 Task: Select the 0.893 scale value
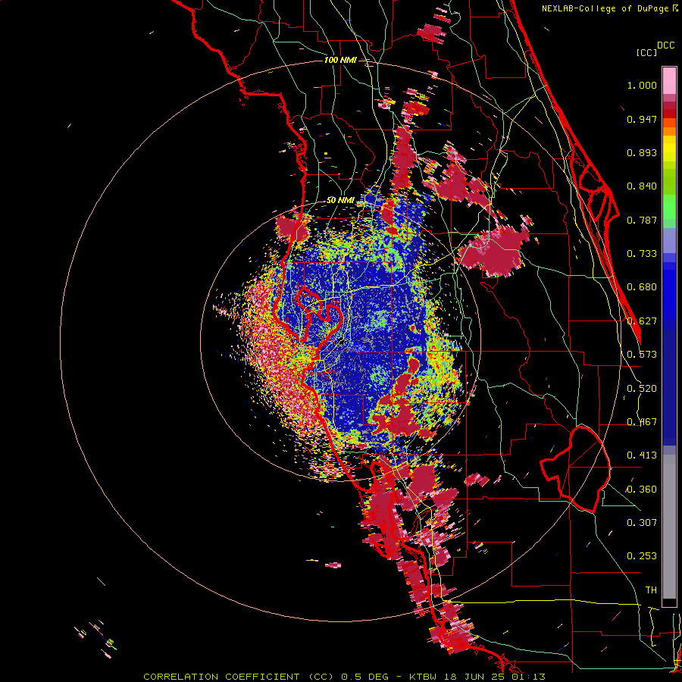click(x=642, y=152)
